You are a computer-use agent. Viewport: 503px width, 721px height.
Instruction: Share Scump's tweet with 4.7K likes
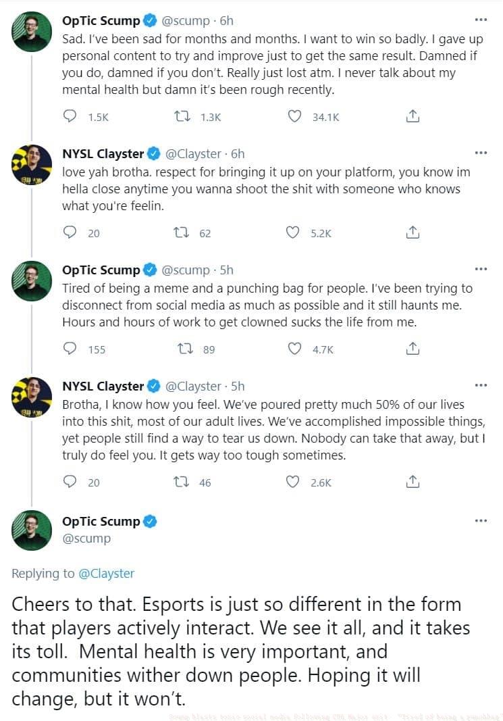[412, 349]
